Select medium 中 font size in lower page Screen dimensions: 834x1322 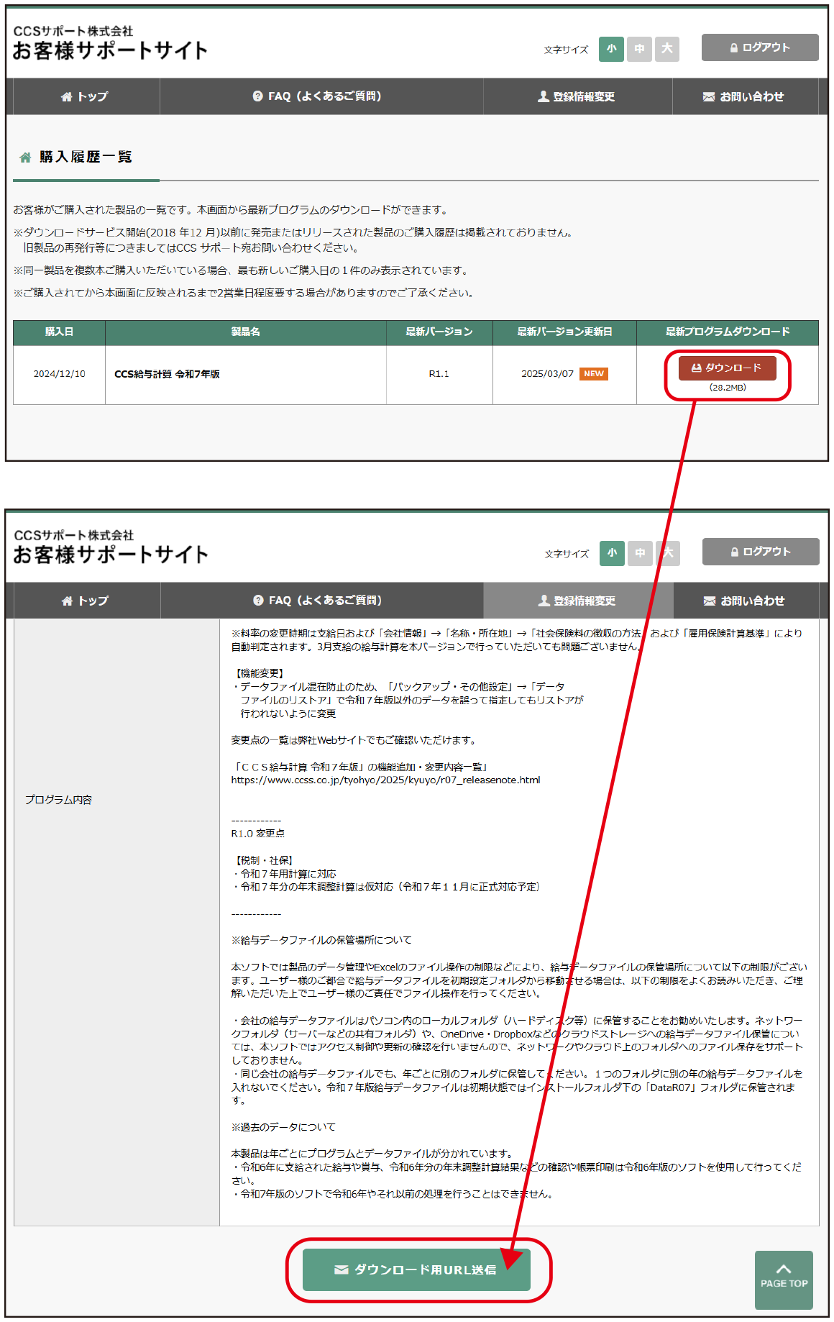[640, 553]
